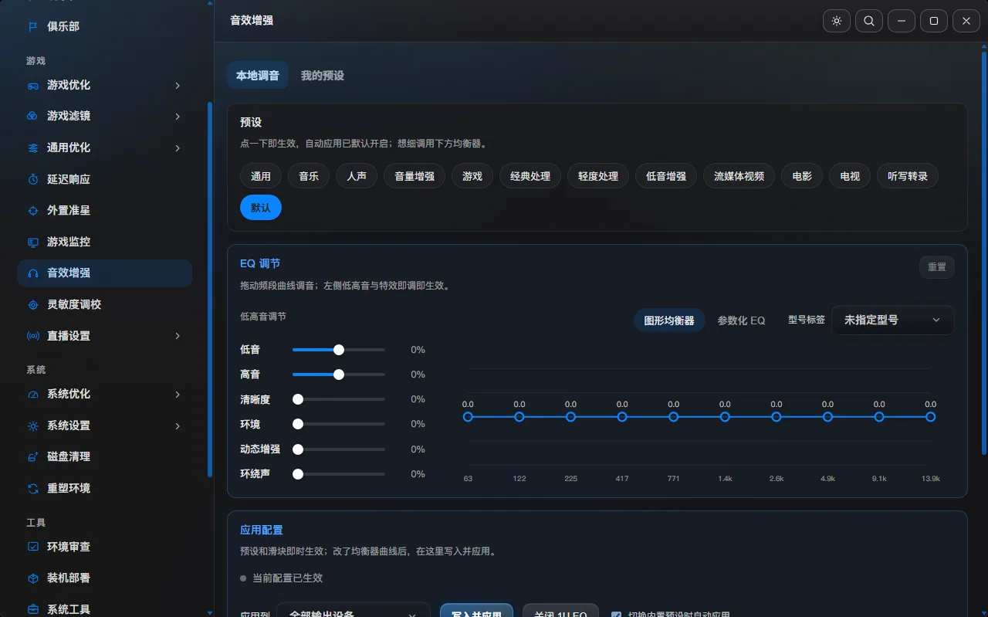Switch to the 我的预设 tab
Viewport: 988px width, 617px height.
tap(323, 76)
